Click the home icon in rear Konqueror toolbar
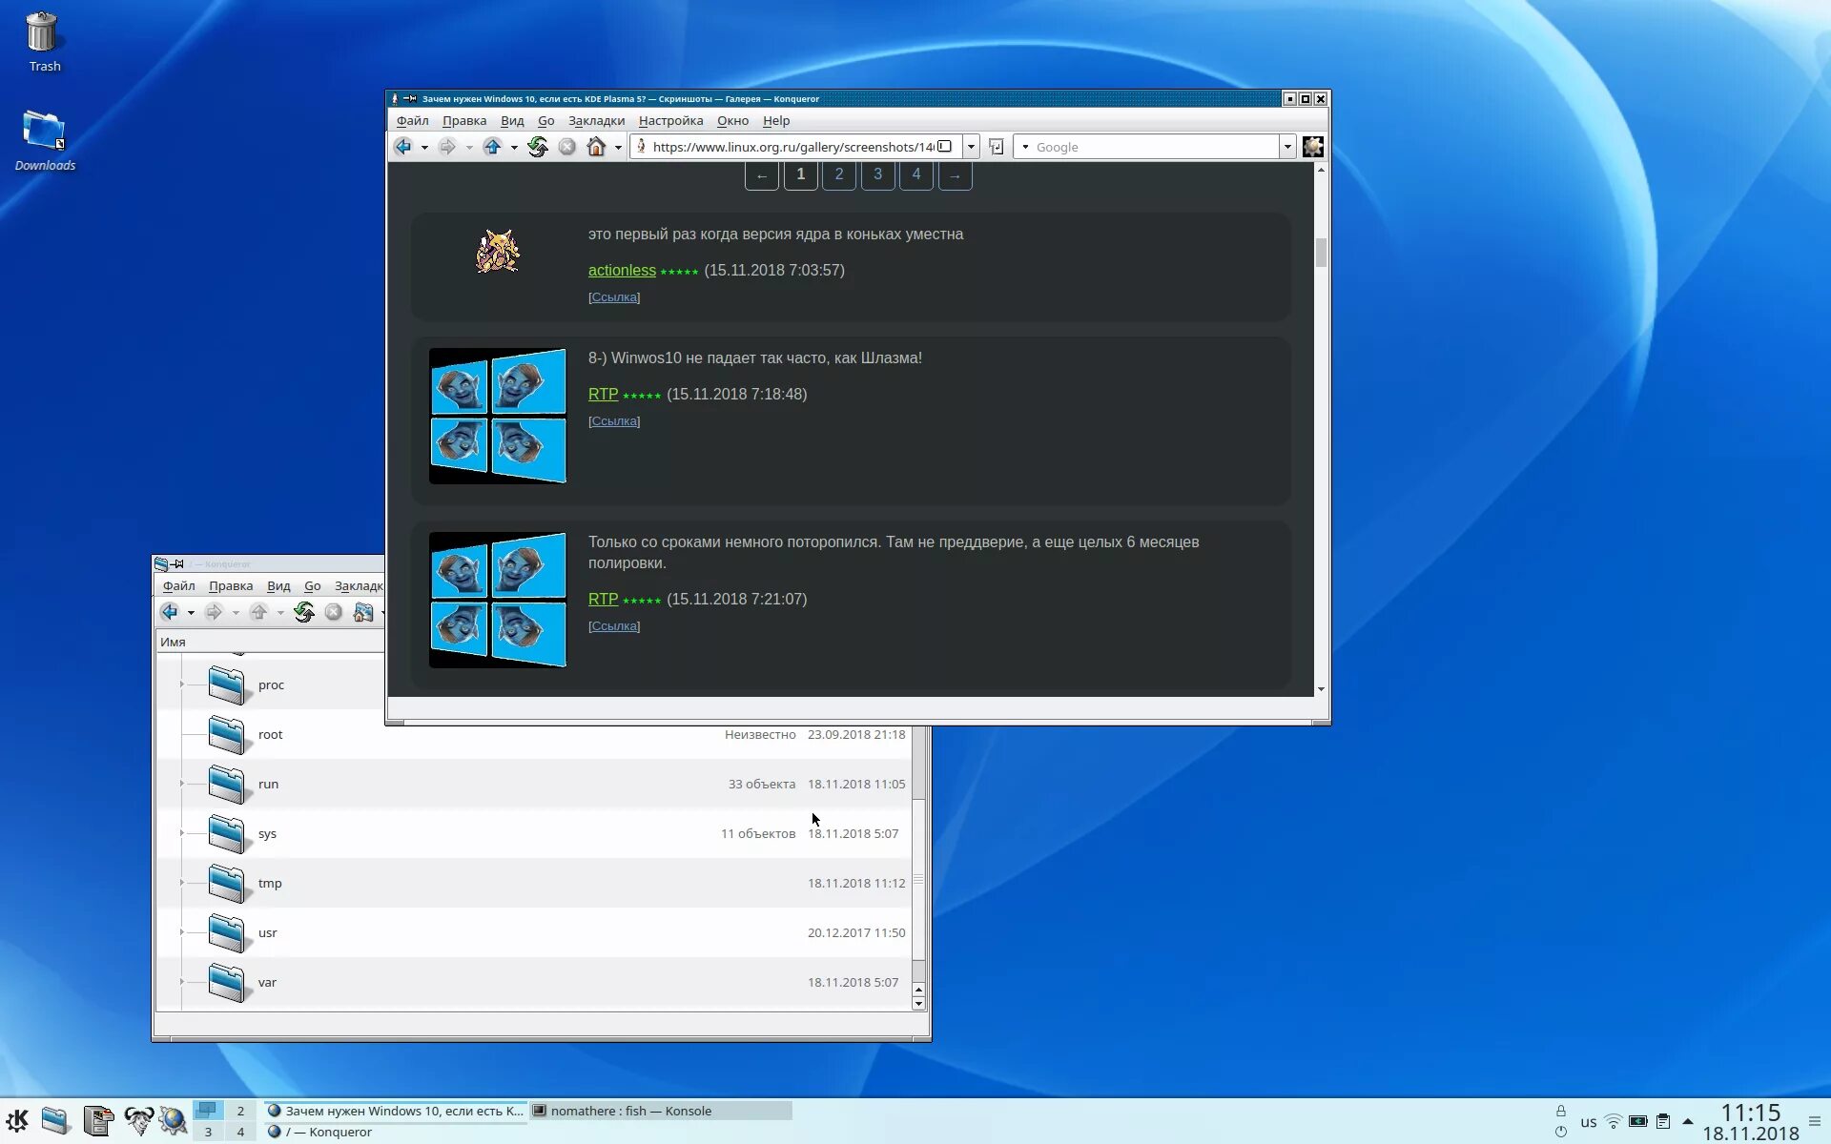The width and height of the screenshot is (1831, 1144). tap(363, 612)
